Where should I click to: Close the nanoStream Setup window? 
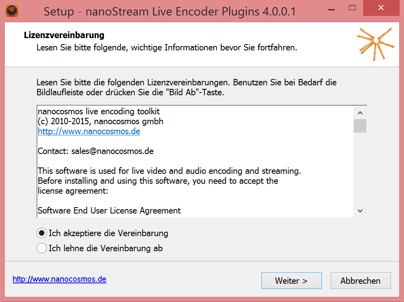tap(381, 8)
